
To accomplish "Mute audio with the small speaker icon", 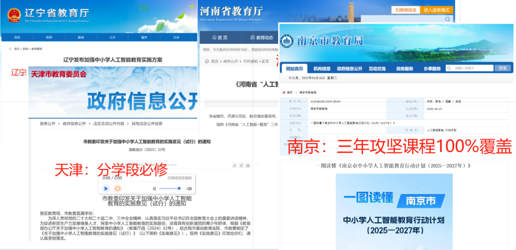I will click(x=154, y=188).
